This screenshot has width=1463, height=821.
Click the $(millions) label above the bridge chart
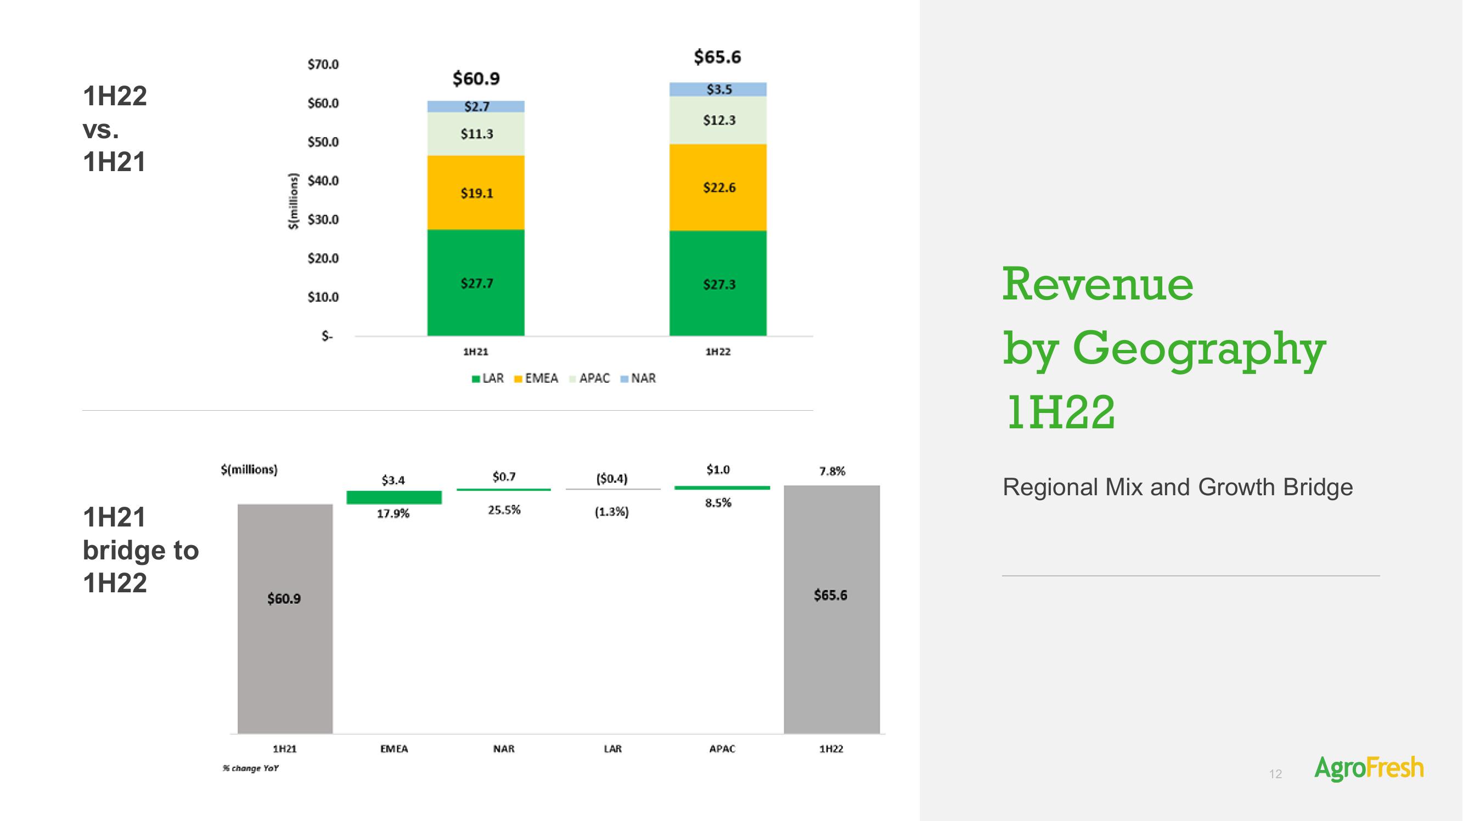click(249, 469)
